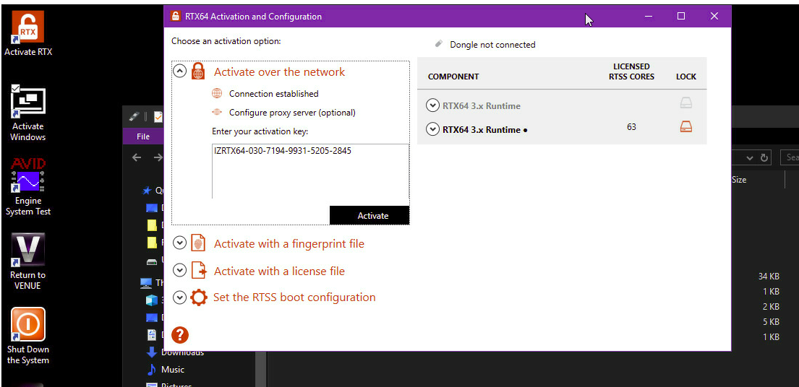Click the Connection established status text
The image size is (799, 387).
pos(273,94)
